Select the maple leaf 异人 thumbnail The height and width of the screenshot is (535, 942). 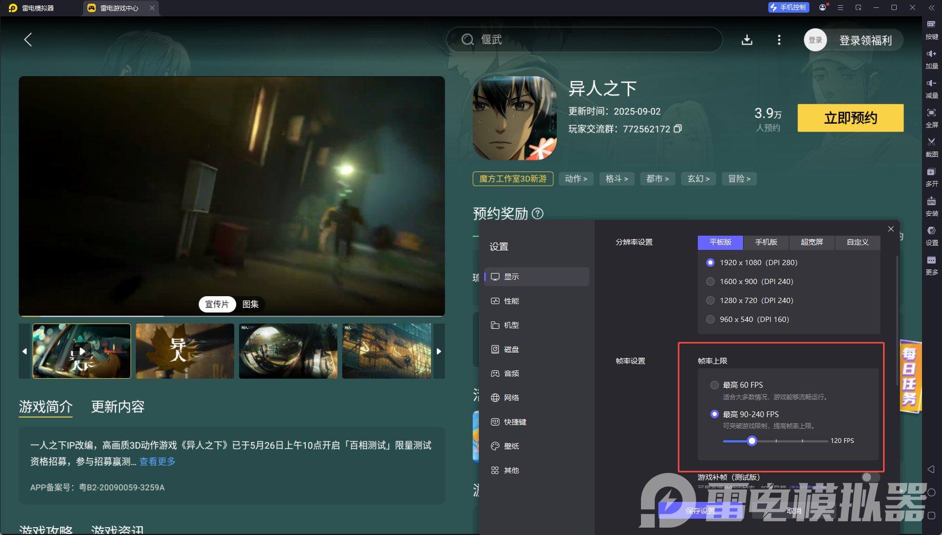point(185,351)
